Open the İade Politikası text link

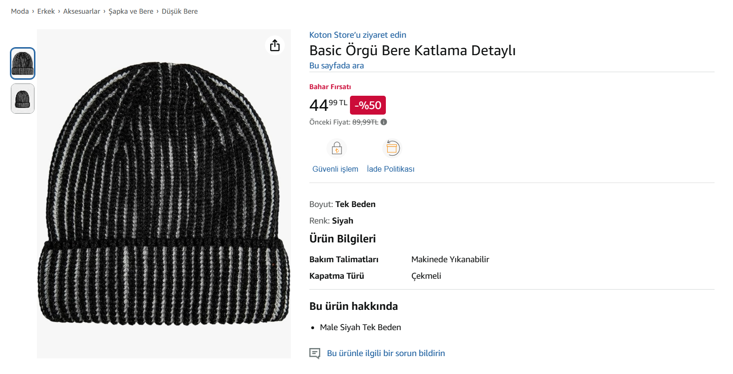point(391,169)
